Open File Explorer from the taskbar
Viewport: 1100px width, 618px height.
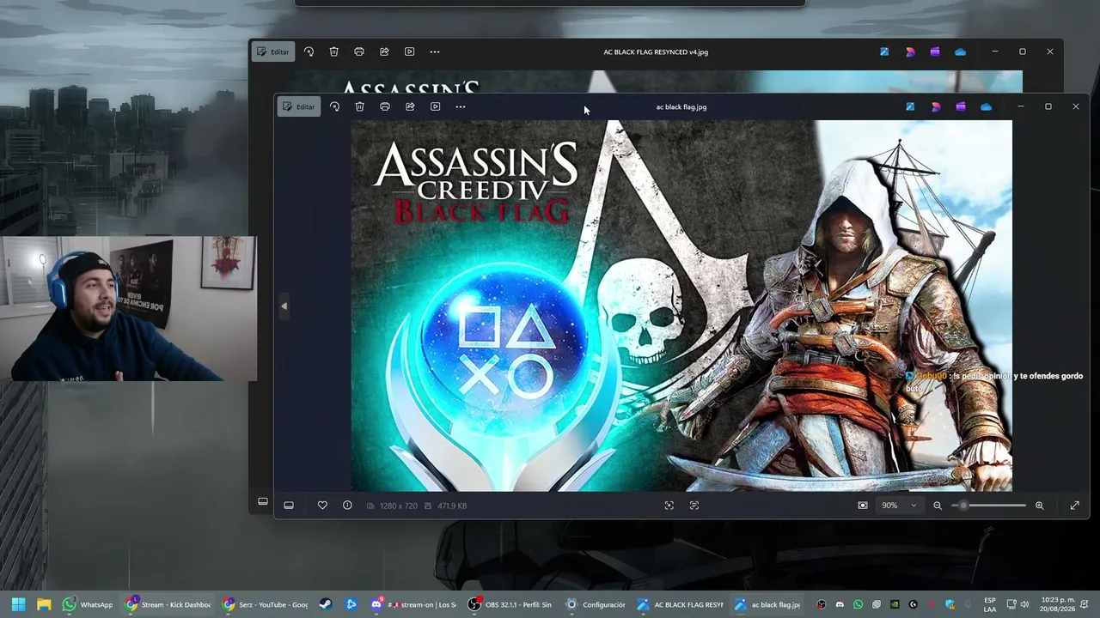coord(44,604)
